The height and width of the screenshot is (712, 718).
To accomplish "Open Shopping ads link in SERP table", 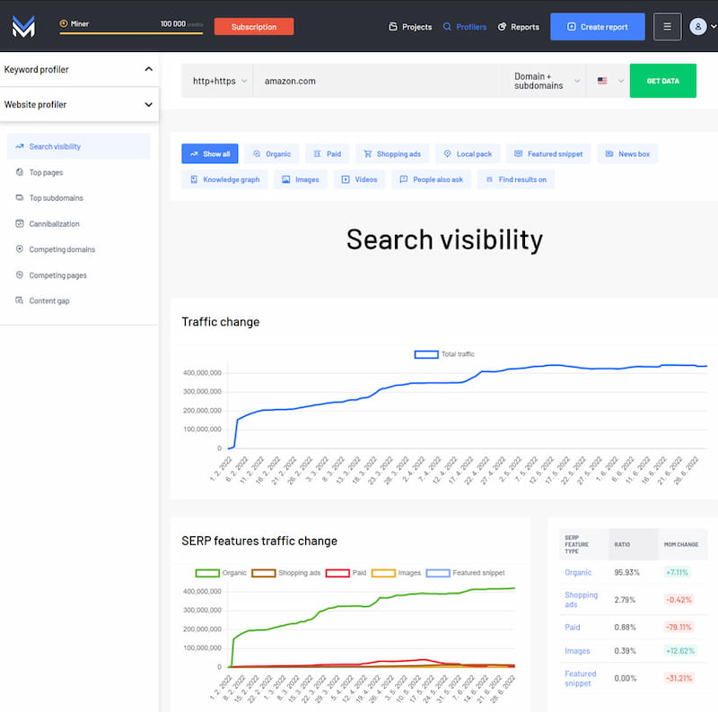I will tap(581, 599).
